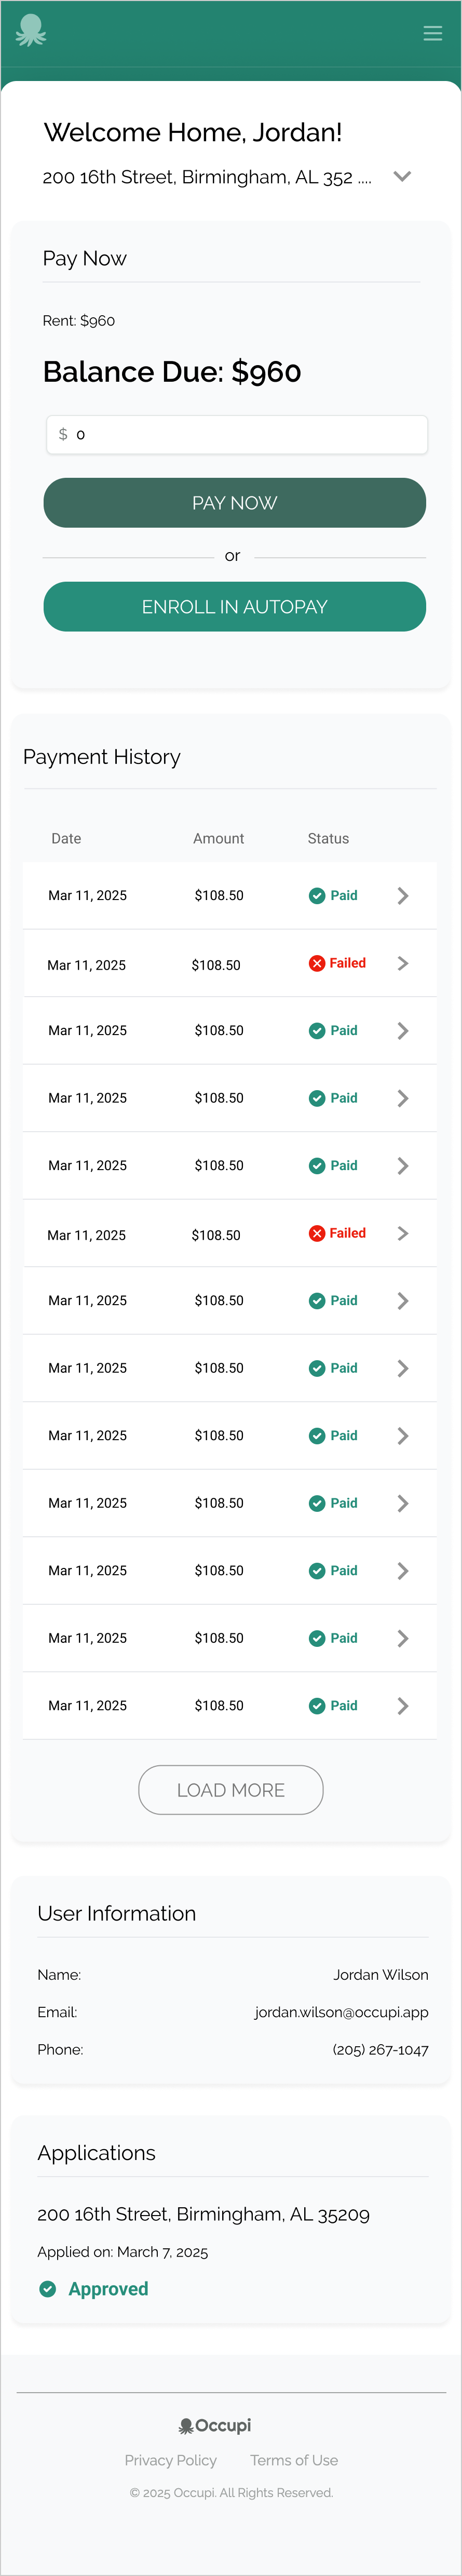
Task: Click the Approved checkmark icon
Action: pyautogui.click(x=47, y=2288)
